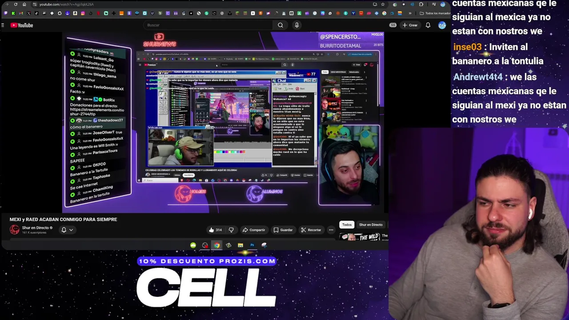Image resolution: width=569 pixels, height=320 pixels.
Task: Open the green cloud taskbar app
Action: pos(193,245)
